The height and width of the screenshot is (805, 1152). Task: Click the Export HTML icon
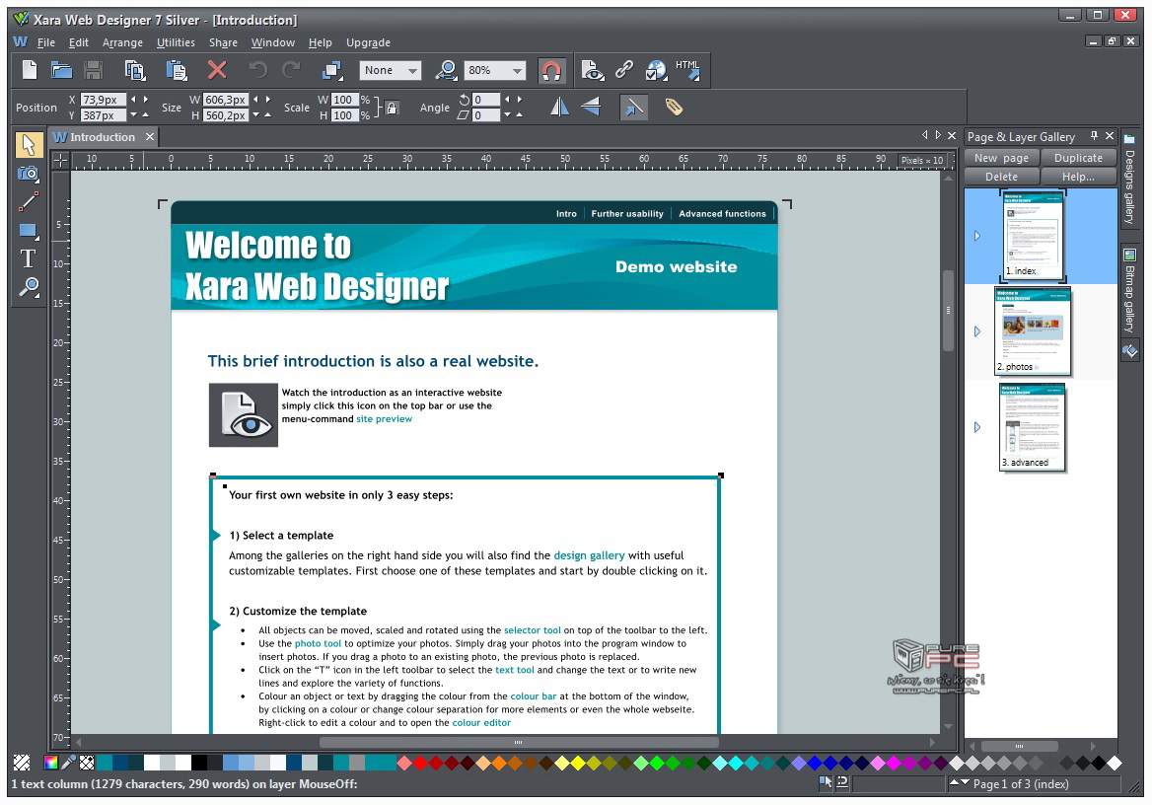coord(687,70)
